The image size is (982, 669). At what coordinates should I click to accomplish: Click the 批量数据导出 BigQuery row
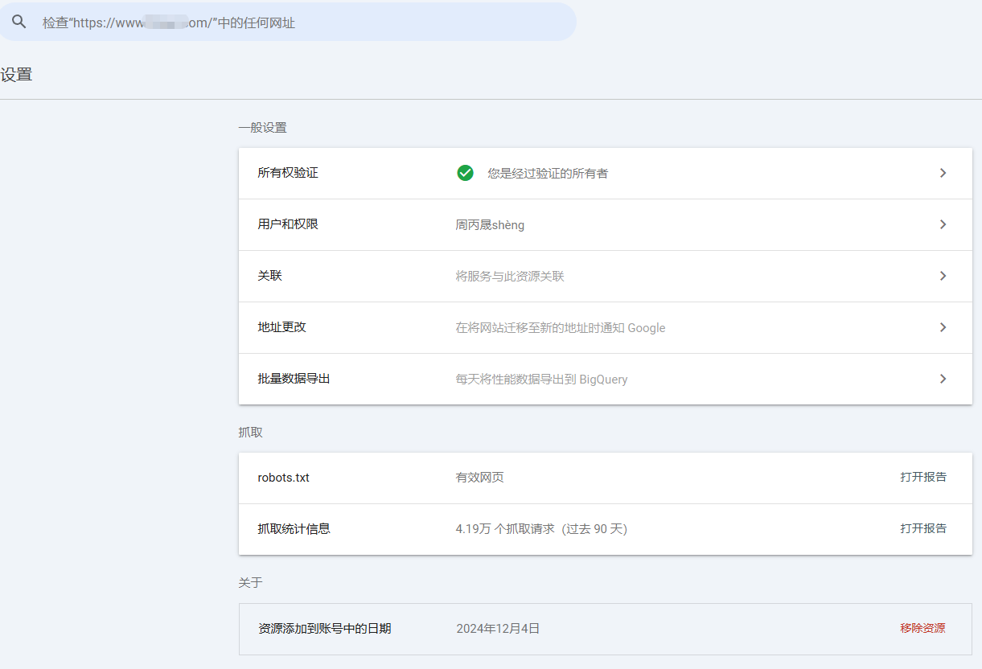click(x=563, y=379)
